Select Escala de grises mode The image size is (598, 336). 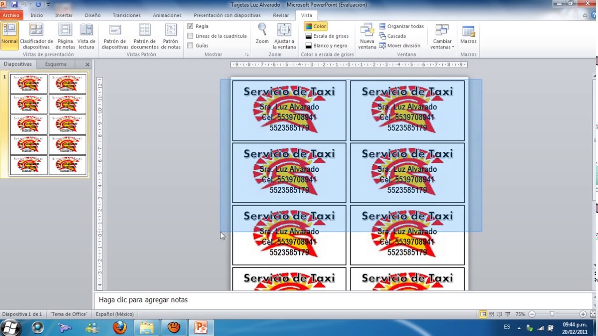327,36
